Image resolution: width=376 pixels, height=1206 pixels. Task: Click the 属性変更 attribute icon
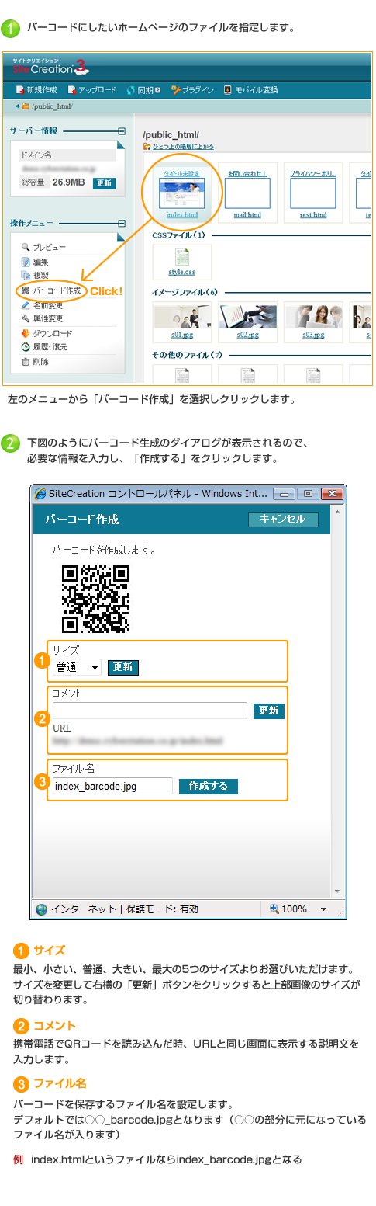click(26, 318)
